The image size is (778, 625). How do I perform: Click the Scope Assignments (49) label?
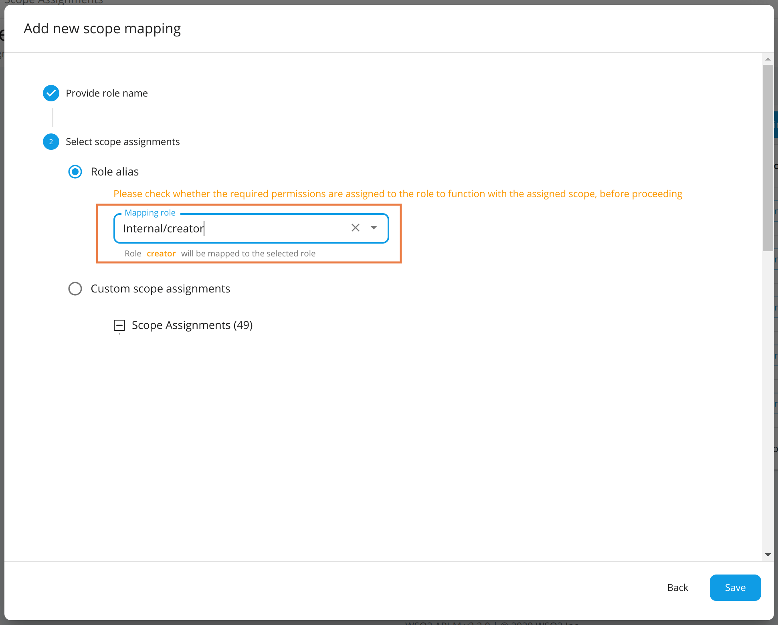pos(192,325)
